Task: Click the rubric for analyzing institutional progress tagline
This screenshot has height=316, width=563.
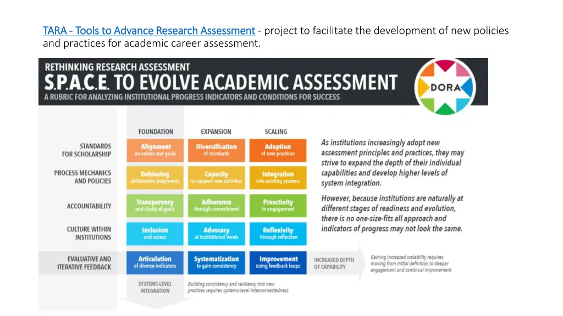Action: point(192,97)
